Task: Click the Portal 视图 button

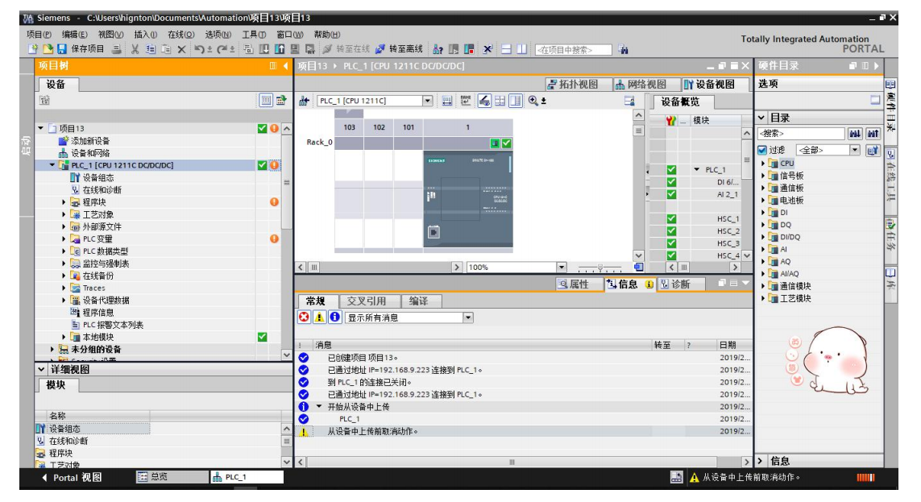Action: [x=72, y=477]
